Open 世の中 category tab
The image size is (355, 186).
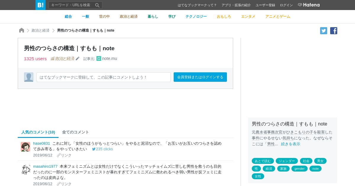pyautogui.click(x=104, y=17)
